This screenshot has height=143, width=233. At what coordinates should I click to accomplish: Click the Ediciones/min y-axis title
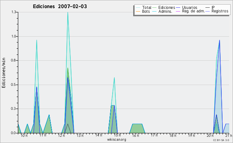point(3,73)
